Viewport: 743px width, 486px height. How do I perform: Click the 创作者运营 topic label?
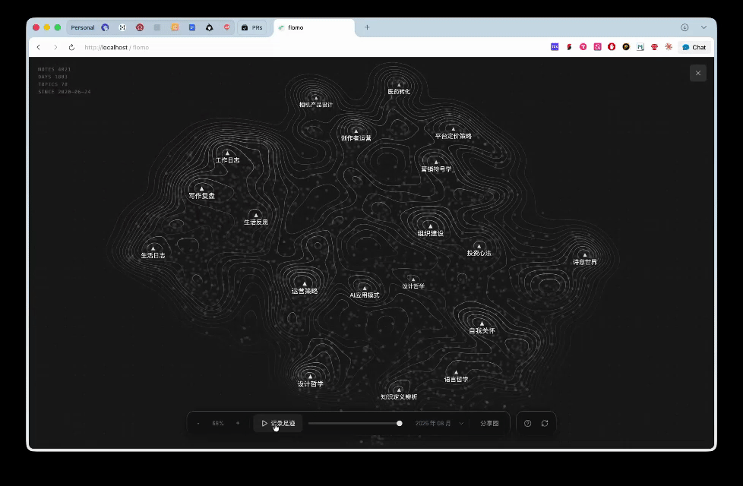pyautogui.click(x=356, y=138)
